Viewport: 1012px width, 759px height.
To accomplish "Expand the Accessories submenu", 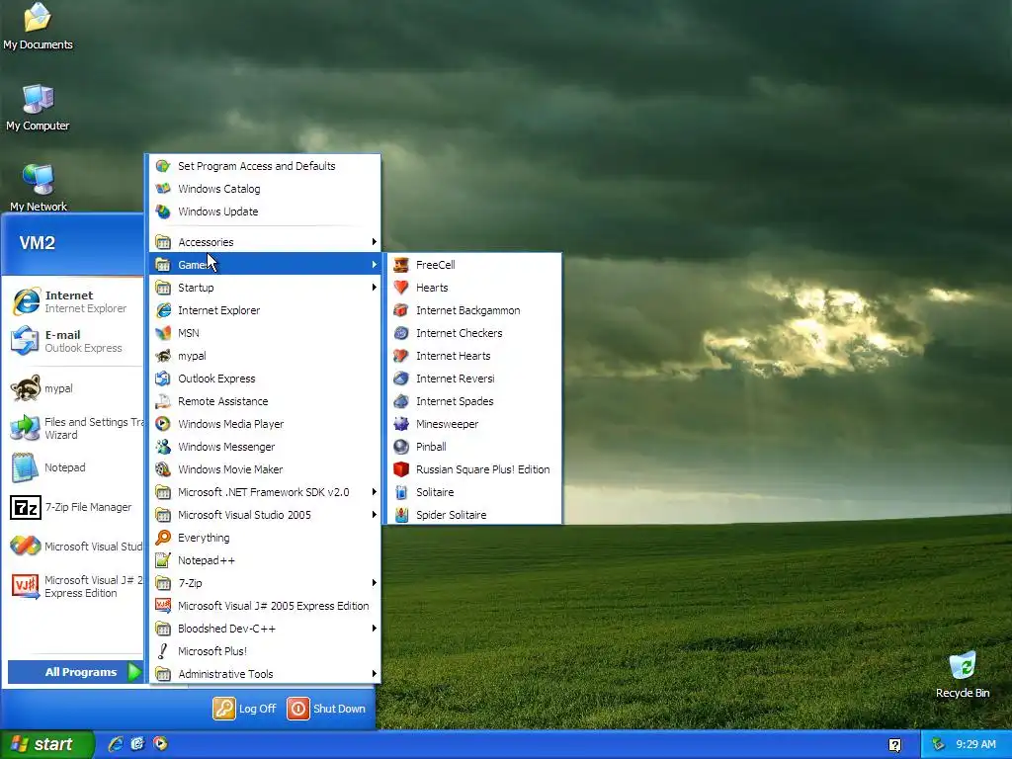I will point(265,242).
